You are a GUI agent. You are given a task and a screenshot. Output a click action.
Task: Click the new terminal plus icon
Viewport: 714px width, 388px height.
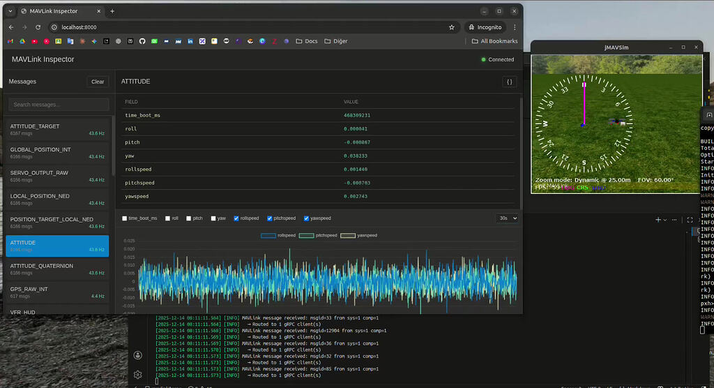pos(658,219)
